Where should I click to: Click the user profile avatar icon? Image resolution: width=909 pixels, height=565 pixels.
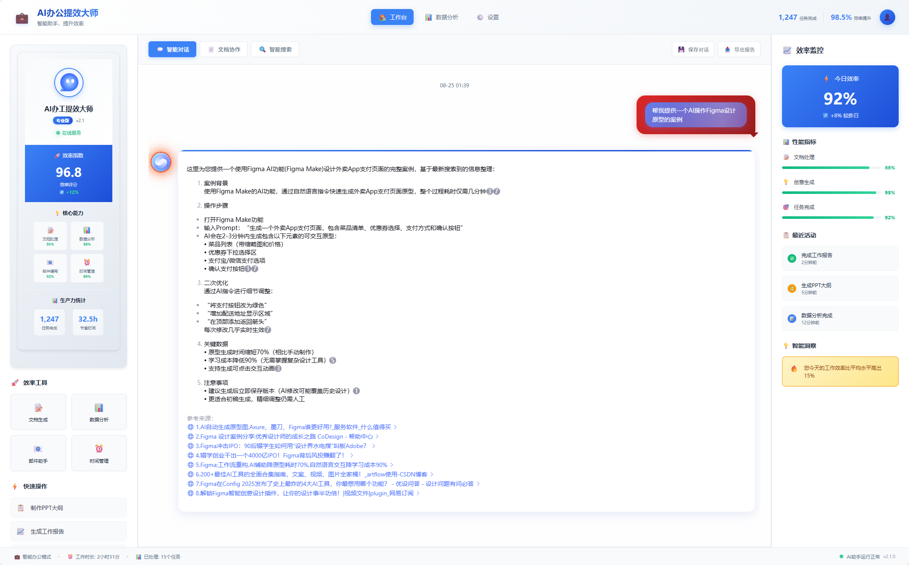click(x=887, y=17)
